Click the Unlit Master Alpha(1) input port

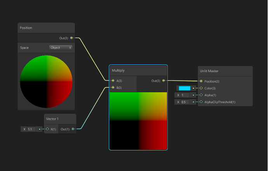point(201,95)
